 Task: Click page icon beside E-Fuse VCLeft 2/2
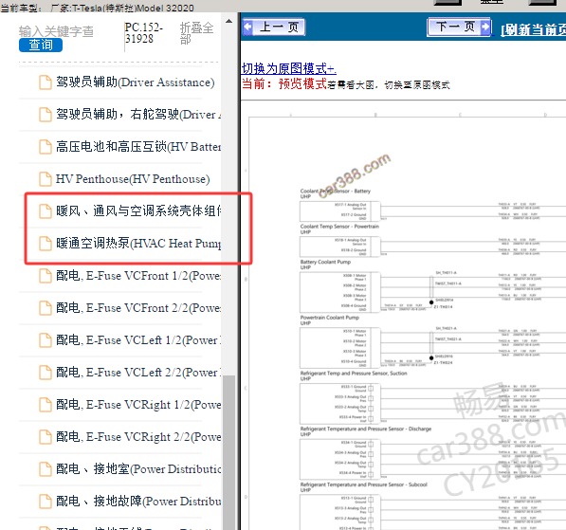tap(46, 373)
